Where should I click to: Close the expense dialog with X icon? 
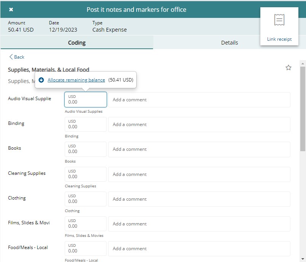point(11,10)
